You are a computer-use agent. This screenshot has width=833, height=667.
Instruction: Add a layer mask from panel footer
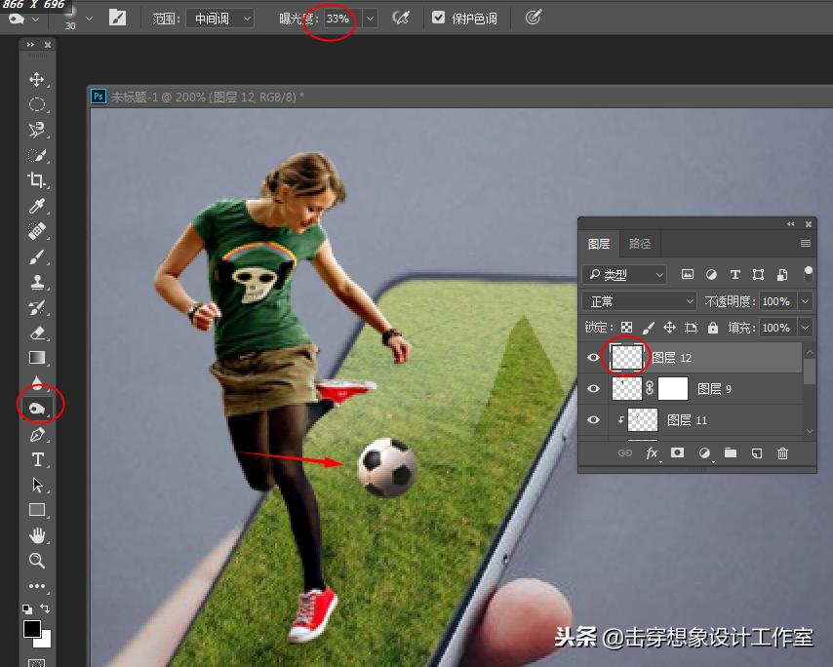tap(677, 453)
